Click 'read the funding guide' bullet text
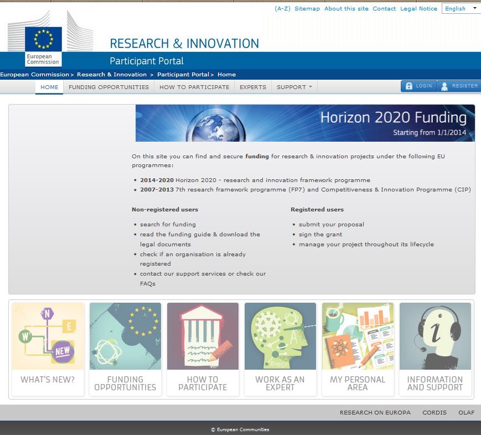The height and width of the screenshot is (435, 481). 200,239
